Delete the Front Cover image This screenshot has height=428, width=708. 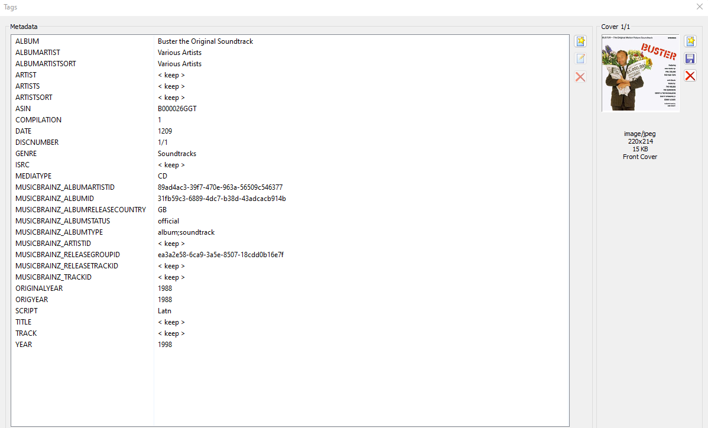(690, 75)
